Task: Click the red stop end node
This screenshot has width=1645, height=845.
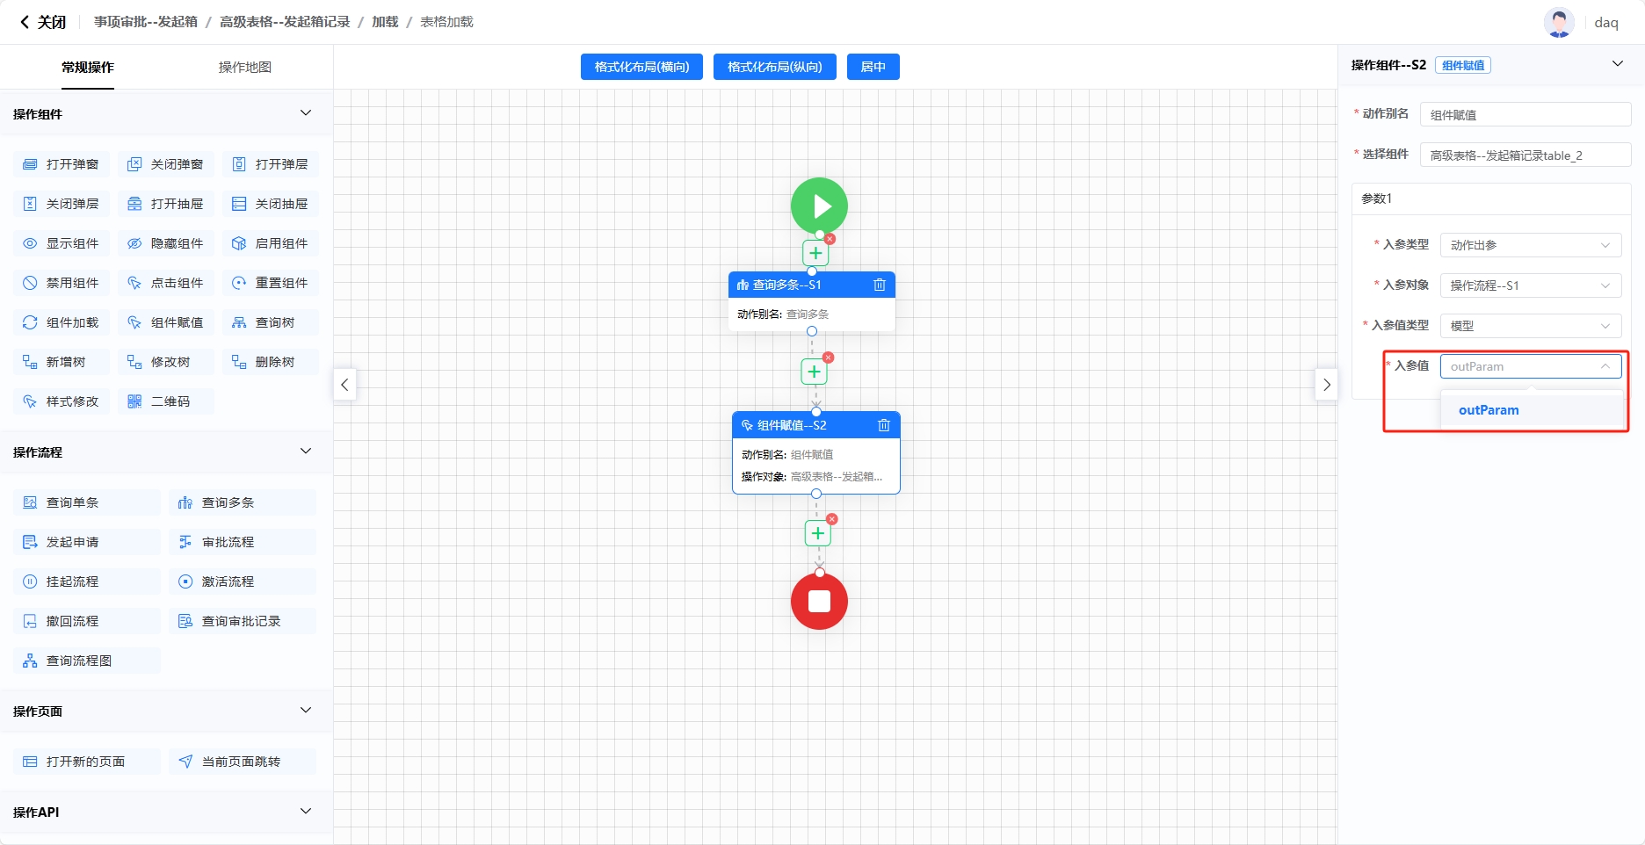Action: point(819,602)
